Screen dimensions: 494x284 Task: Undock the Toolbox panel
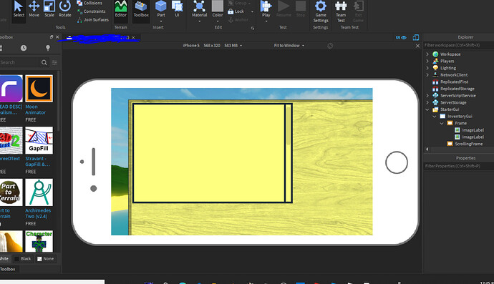(52, 37)
